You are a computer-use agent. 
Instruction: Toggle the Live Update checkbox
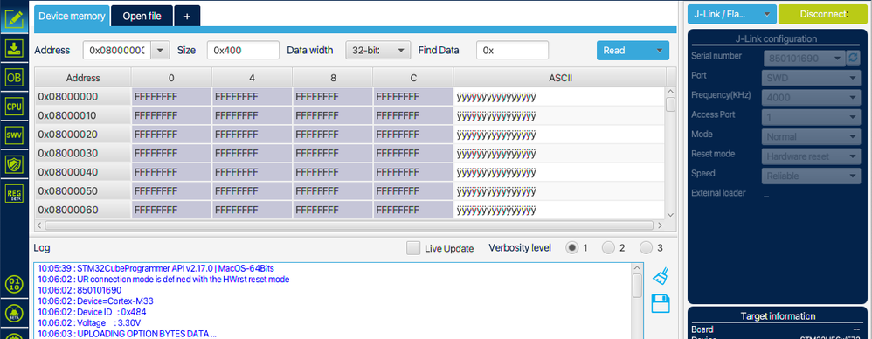413,248
